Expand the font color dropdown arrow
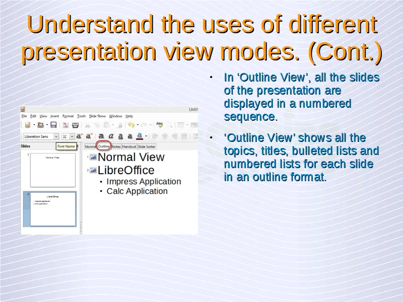This screenshot has width=403, height=302. 146,136
